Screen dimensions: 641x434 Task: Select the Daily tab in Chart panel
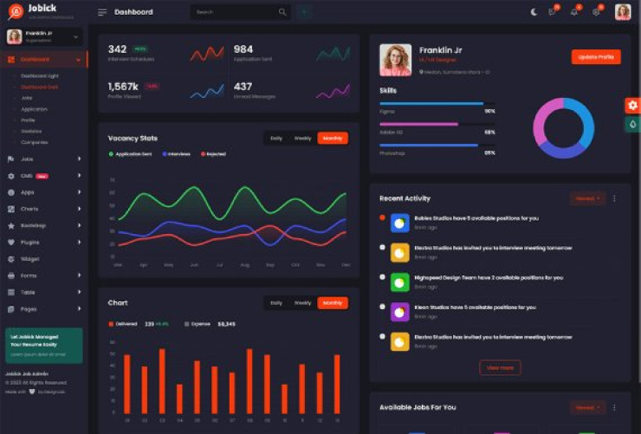(x=276, y=303)
